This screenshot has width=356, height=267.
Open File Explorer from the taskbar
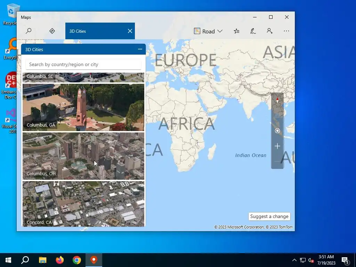tap(42, 260)
